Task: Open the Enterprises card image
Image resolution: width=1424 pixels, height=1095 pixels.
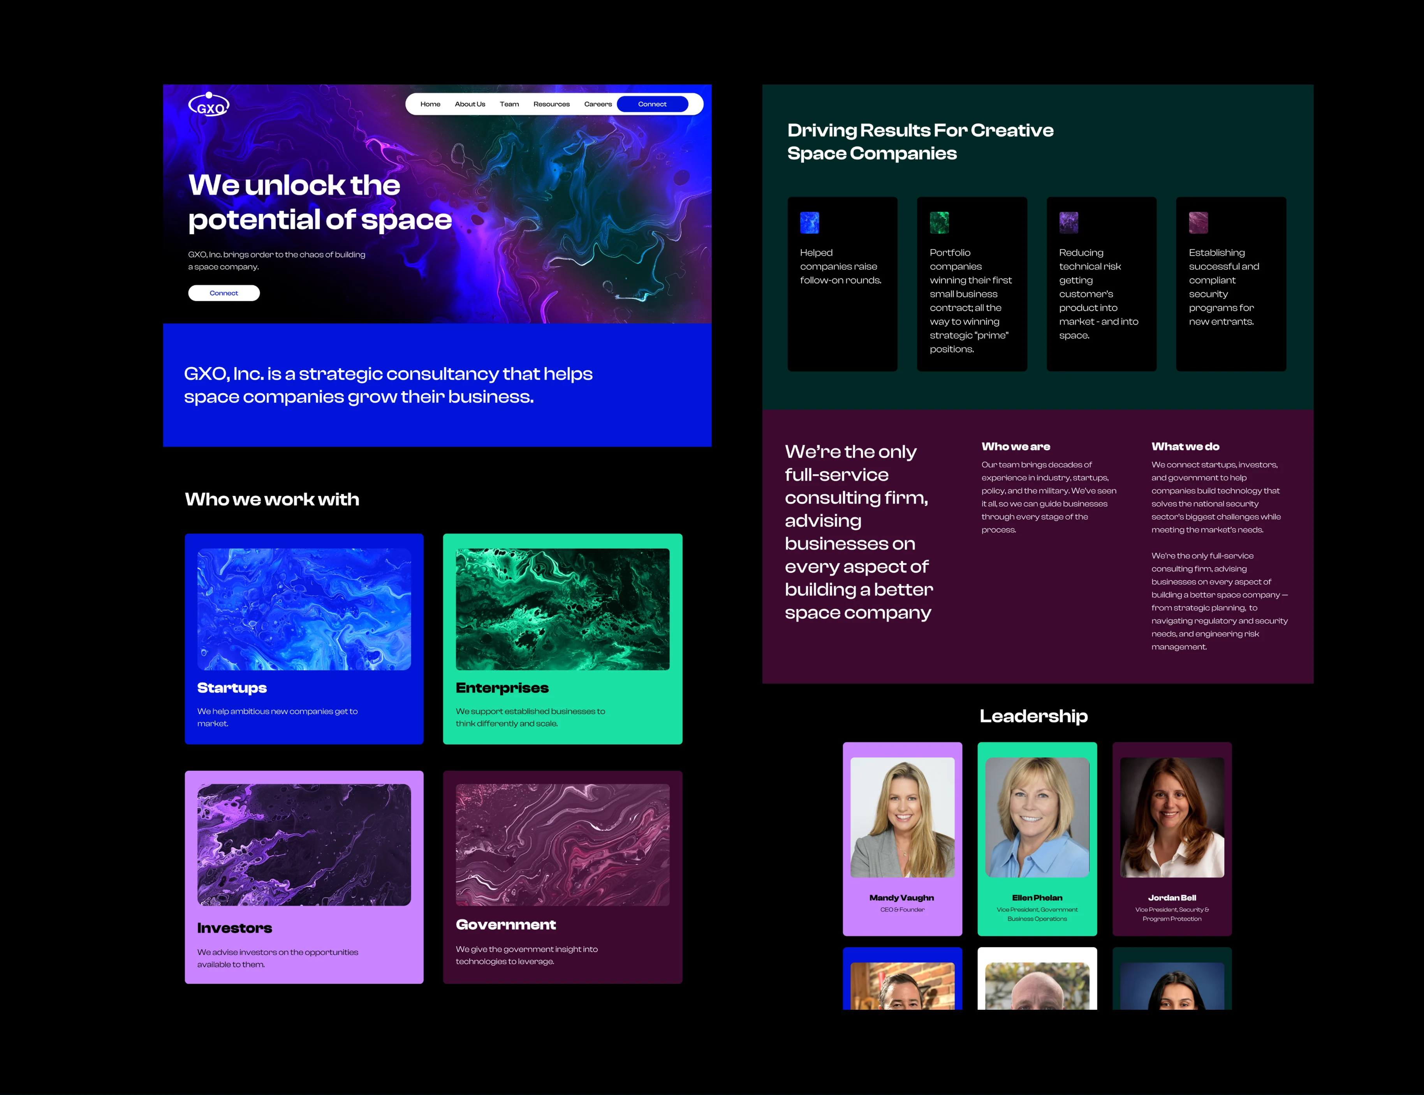Action: pyautogui.click(x=563, y=609)
